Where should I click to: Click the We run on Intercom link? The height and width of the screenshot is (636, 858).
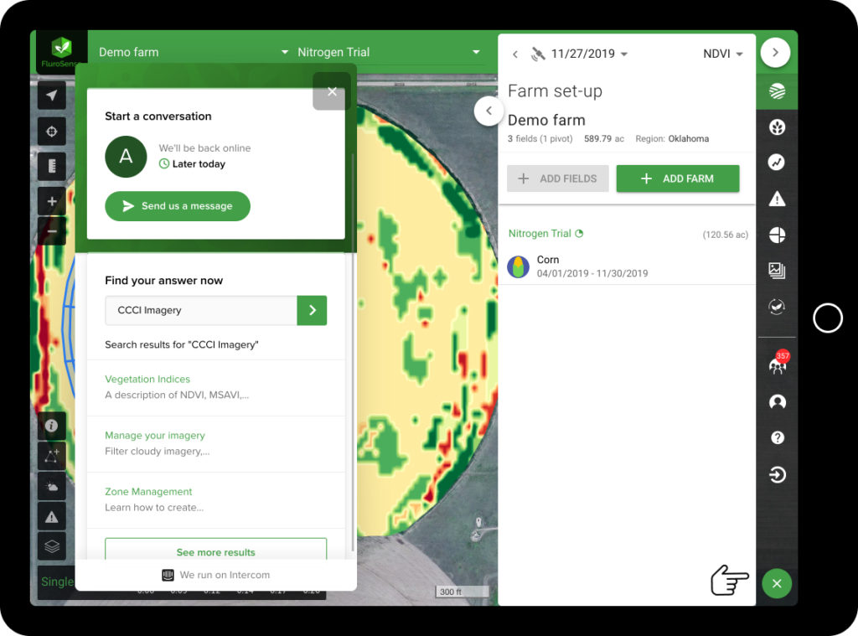click(215, 575)
